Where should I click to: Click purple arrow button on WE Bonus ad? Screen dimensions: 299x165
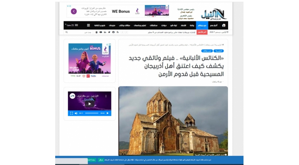[74, 11]
